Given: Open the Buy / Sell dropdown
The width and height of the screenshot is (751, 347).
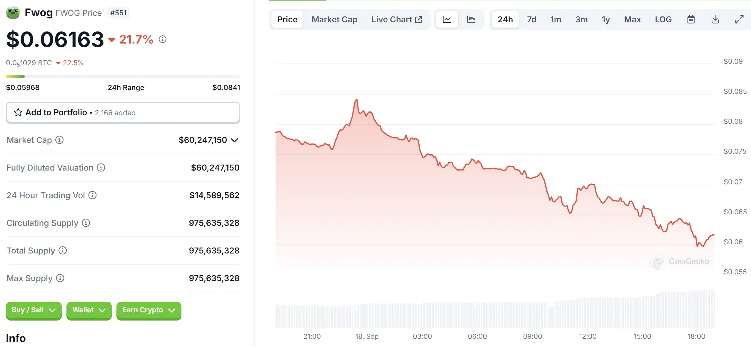Looking at the screenshot, I should pyautogui.click(x=34, y=310).
